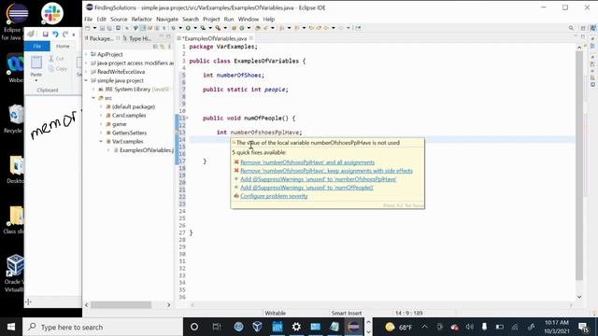Maximize the Package Explorer view
The width and height of the screenshot is (598, 336).
coord(168,36)
